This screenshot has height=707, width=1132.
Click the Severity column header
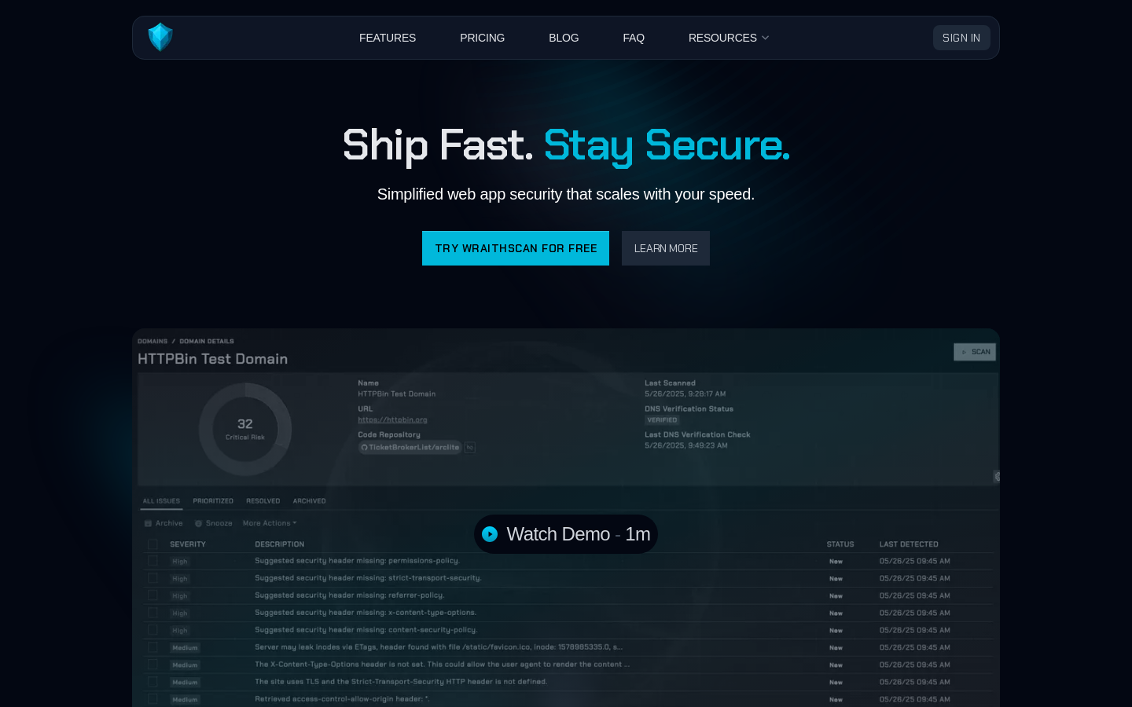point(188,544)
